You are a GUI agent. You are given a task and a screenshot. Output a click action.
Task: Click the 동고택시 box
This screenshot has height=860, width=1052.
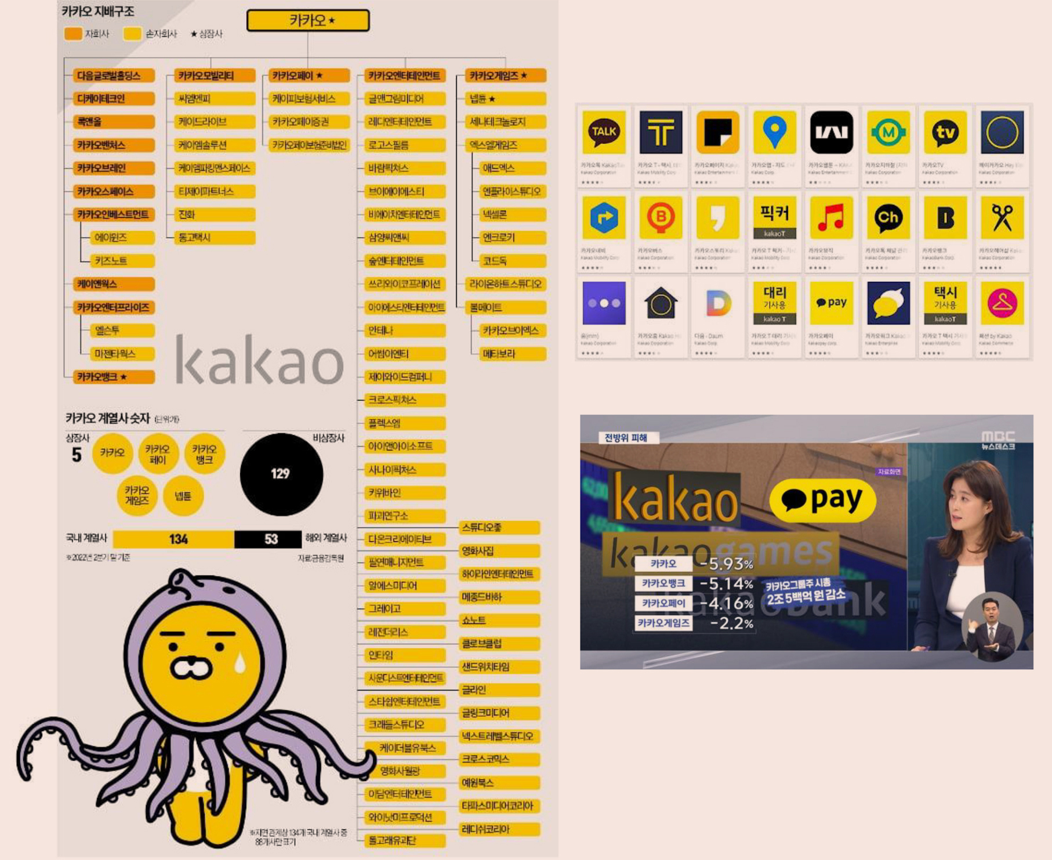coord(215,238)
